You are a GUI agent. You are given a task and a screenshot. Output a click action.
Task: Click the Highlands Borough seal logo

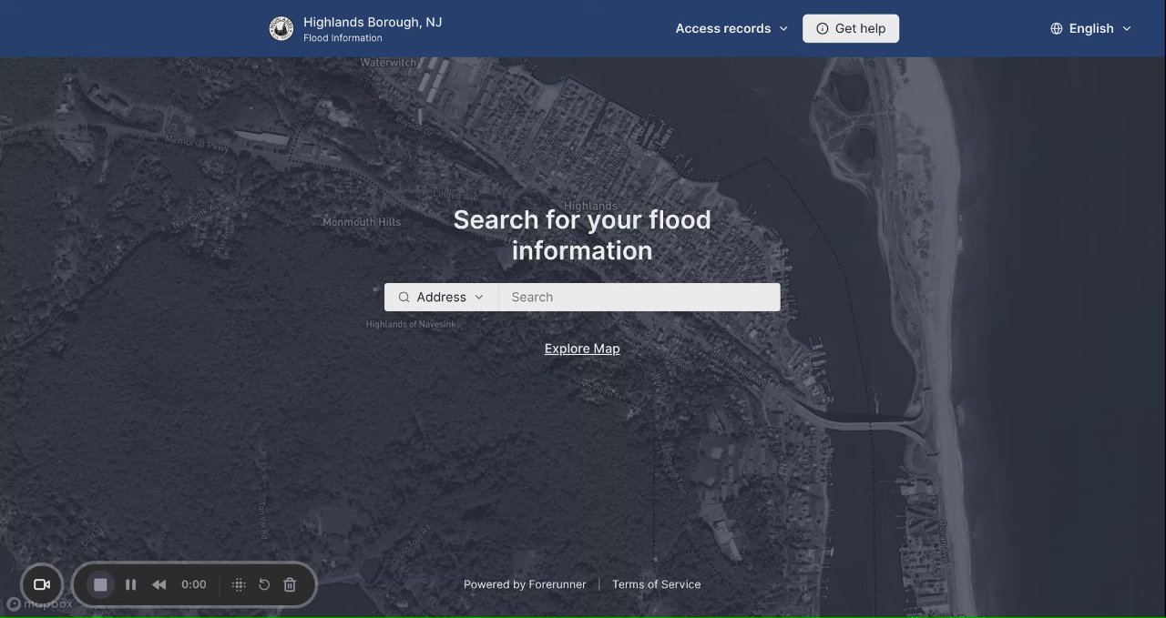click(281, 29)
